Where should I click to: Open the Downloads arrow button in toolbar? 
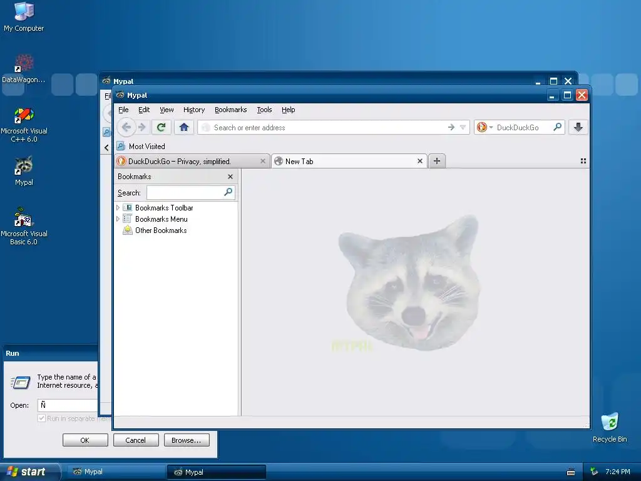coord(578,127)
